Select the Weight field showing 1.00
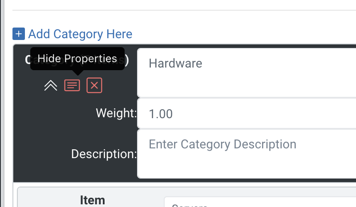The height and width of the screenshot is (207, 356). pyautogui.click(x=247, y=114)
